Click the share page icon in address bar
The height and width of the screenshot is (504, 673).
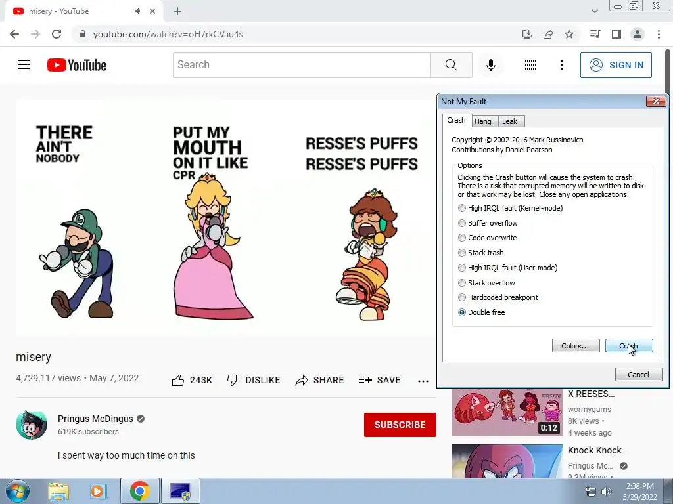tap(548, 34)
